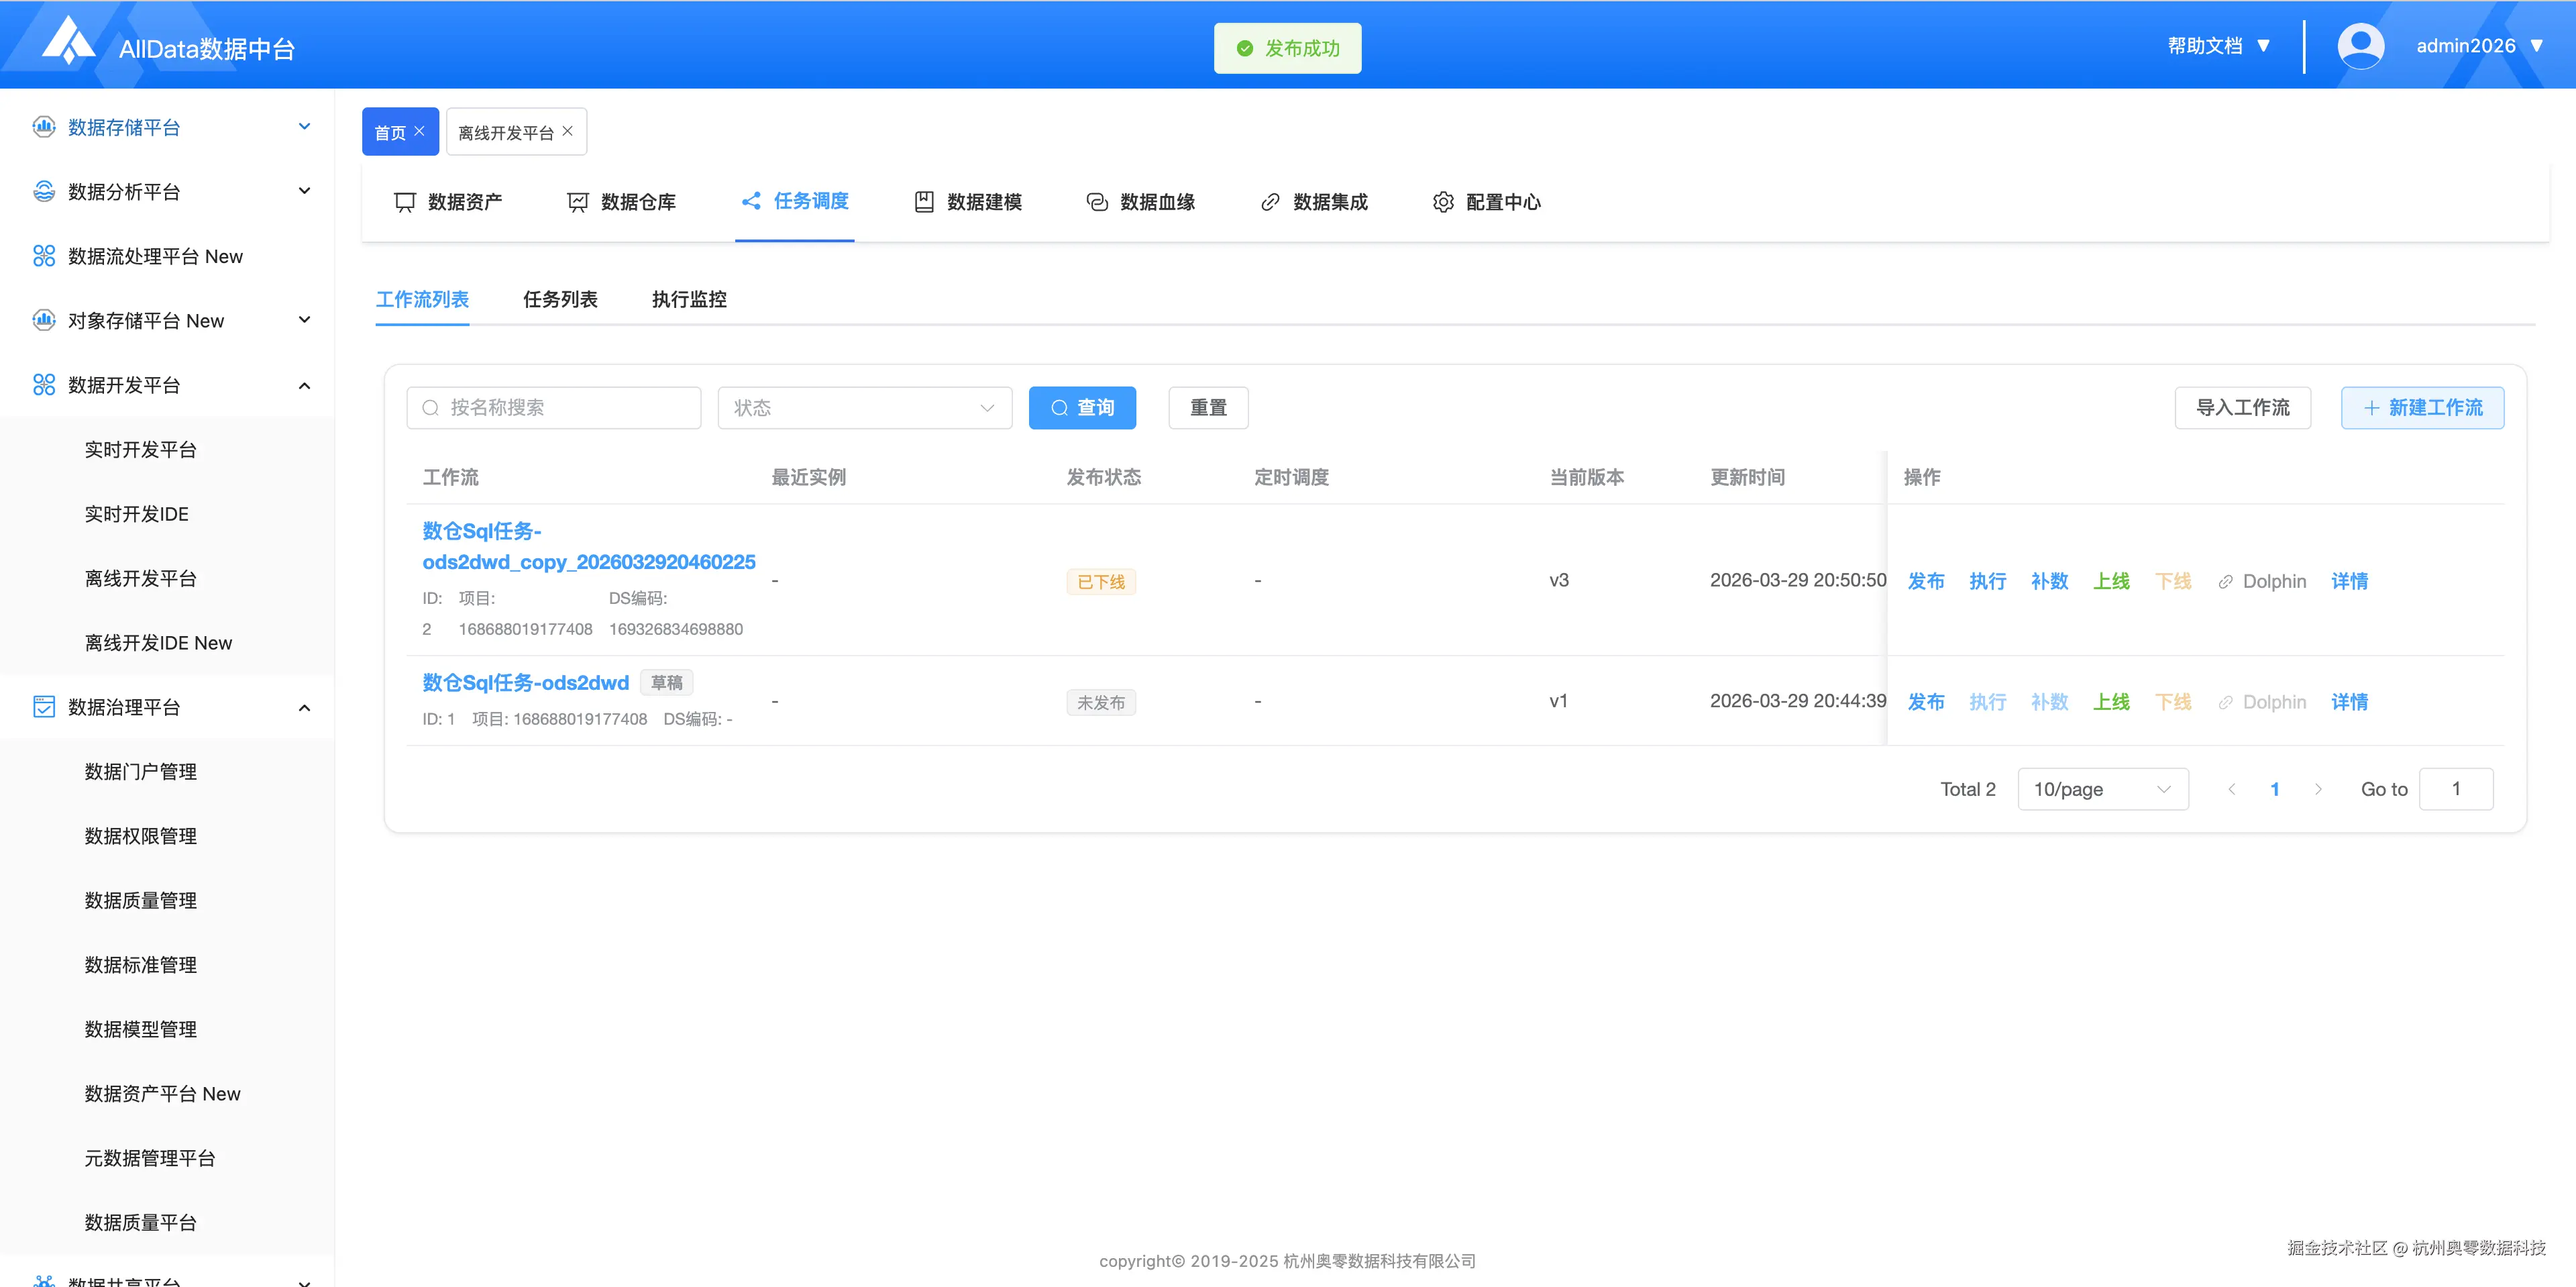Click the 查询 search button
This screenshot has width=2576, height=1287.
point(1082,408)
